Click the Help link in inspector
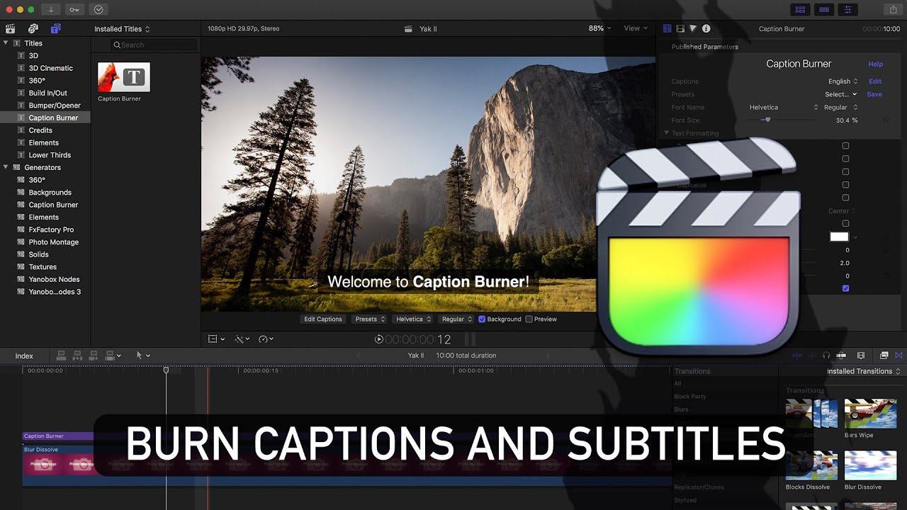The width and height of the screenshot is (907, 510). point(876,64)
